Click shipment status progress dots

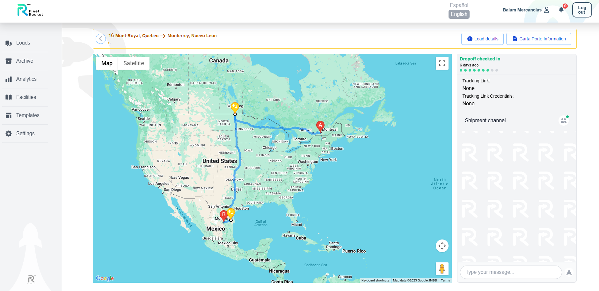tap(478, 70)
